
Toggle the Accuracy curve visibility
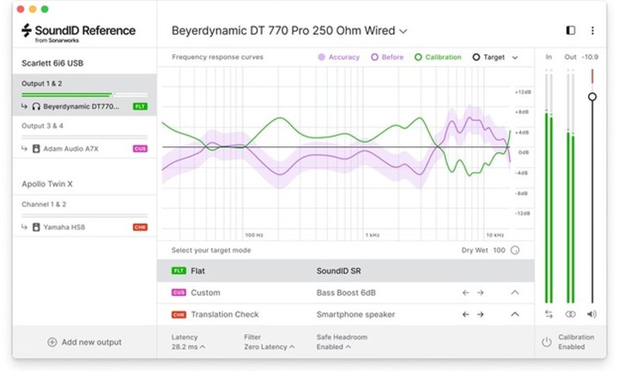click(338, 57)
